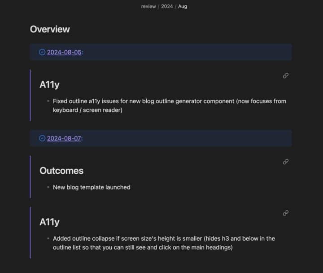Click the Overview heading
Viewport: 323px width, 273px height.
click(50, 29)
